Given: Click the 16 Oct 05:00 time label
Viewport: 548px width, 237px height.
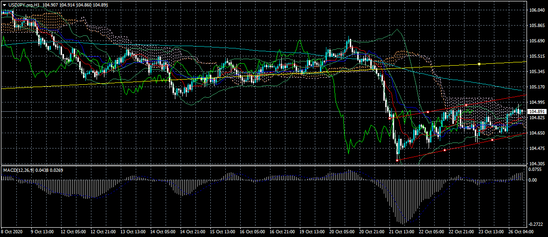Looking at the screenshot, I should (253, 232).
